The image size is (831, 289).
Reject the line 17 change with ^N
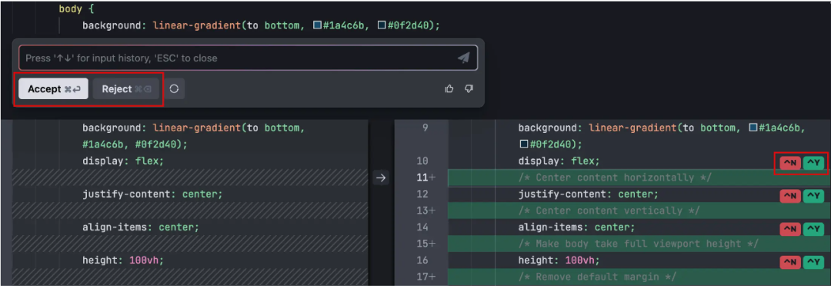(790, 262)
